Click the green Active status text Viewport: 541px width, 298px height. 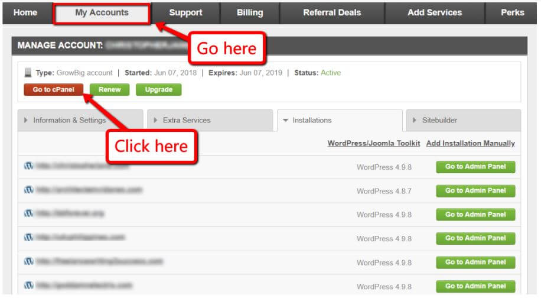(331, 73)
